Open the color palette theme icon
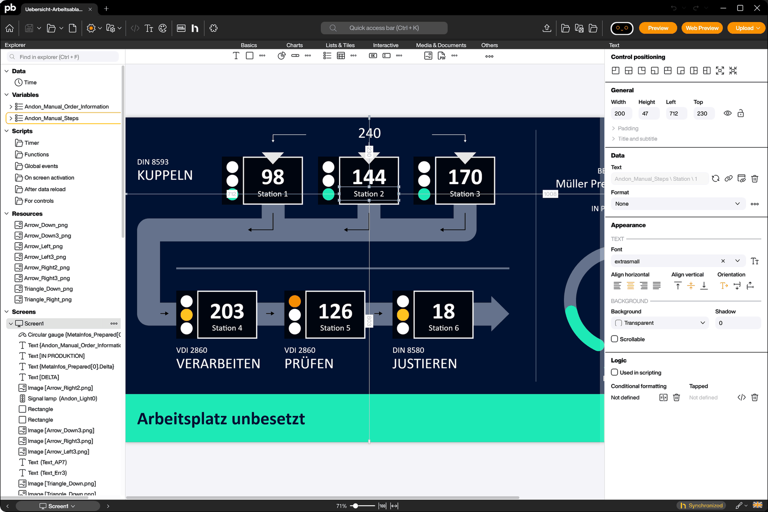 point(162,28)
